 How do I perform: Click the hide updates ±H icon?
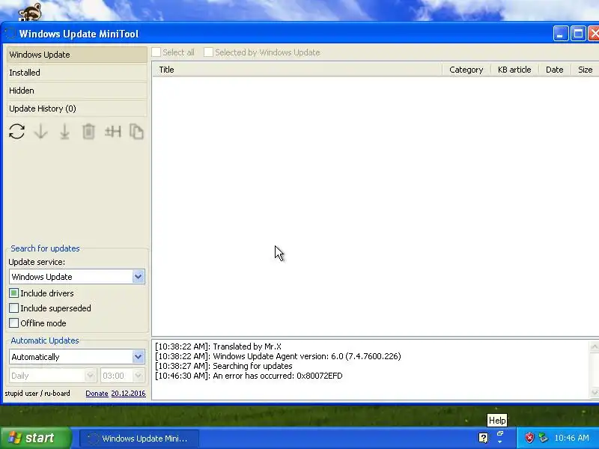(x=113, y=132)
